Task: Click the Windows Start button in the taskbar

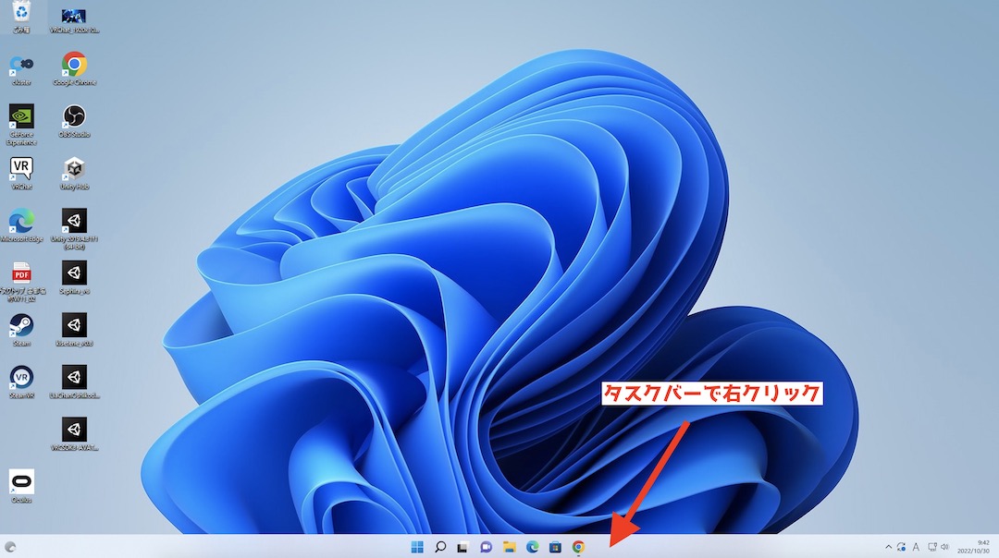Action: point(418,547)
